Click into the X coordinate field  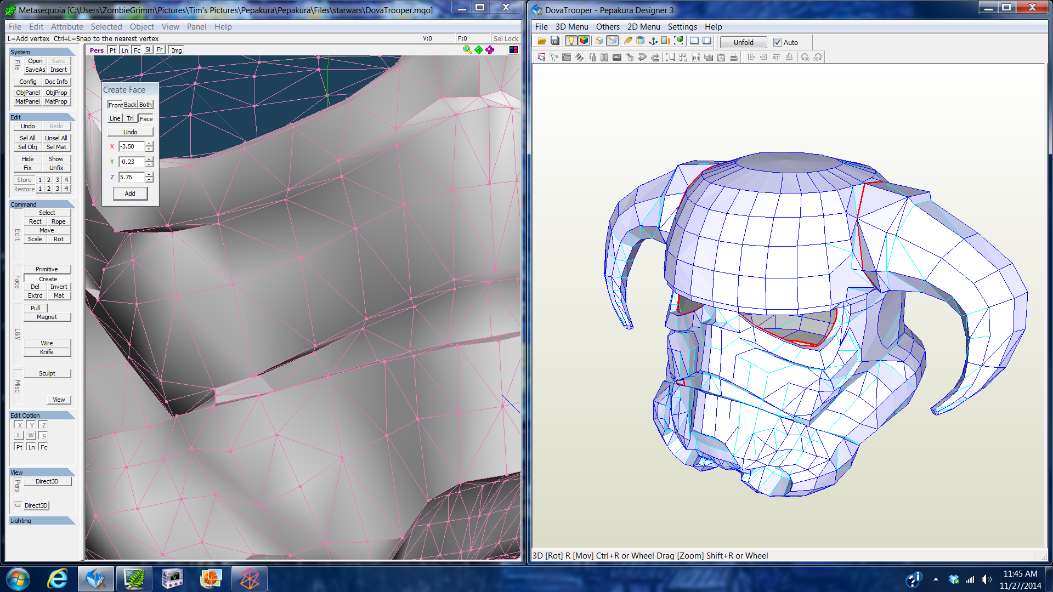click(x=132, y=146)
